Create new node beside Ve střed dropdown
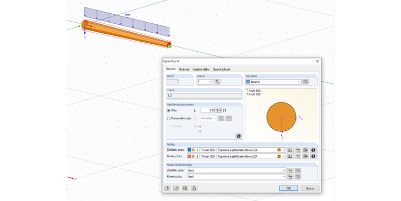The image size is (401, 201). [x=228, y=118]
